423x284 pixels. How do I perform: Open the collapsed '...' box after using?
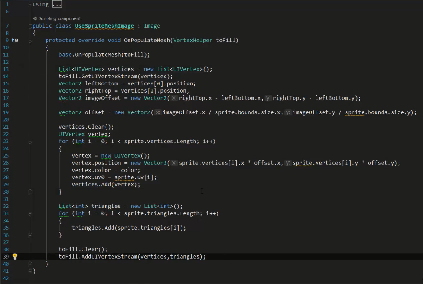(57, 4)
